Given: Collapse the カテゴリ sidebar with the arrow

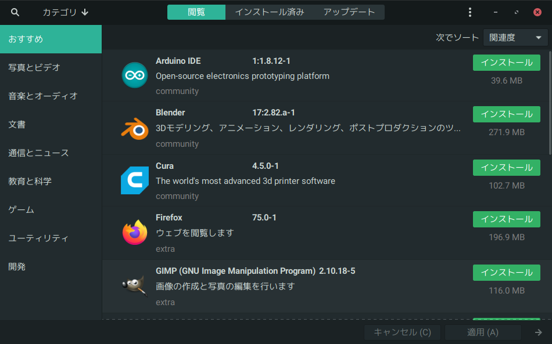Looking at the screenshot, I should [85, 12].
